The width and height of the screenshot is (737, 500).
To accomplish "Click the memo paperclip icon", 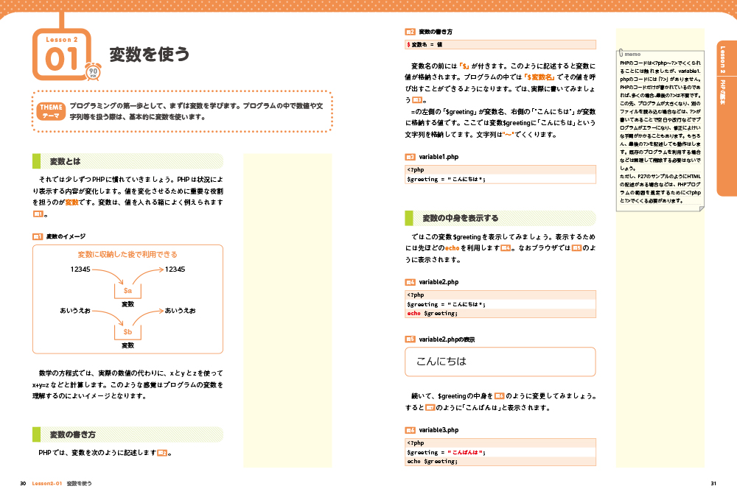I will 621,52.
